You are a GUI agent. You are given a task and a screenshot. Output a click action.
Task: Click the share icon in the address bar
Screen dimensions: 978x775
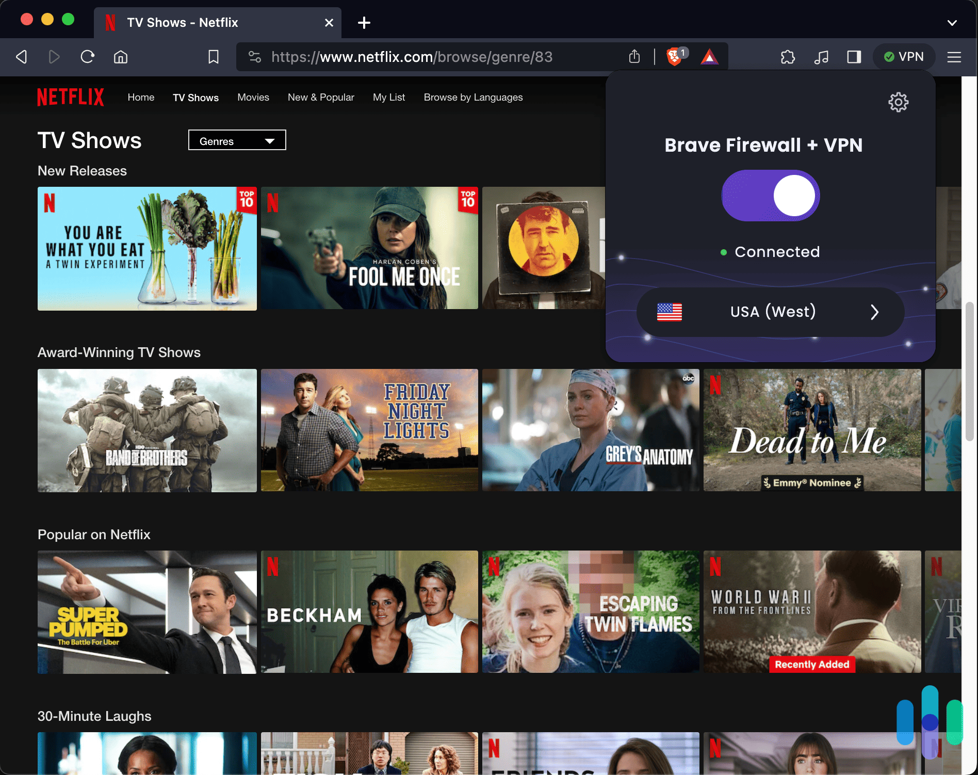coord(634,57)
